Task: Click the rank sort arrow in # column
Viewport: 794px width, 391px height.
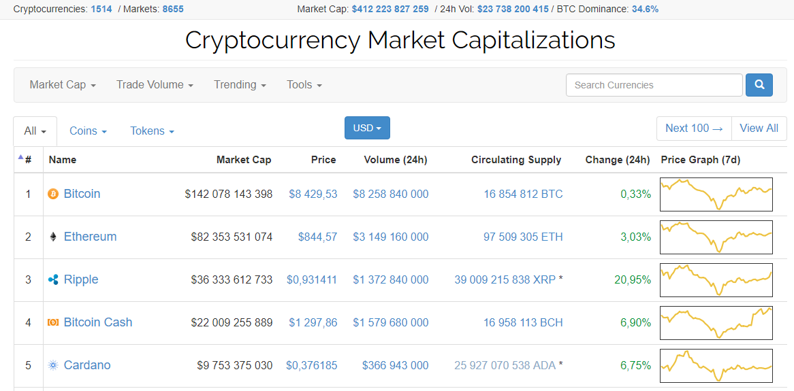Action: pyautogui.click(x=21, y=158)
